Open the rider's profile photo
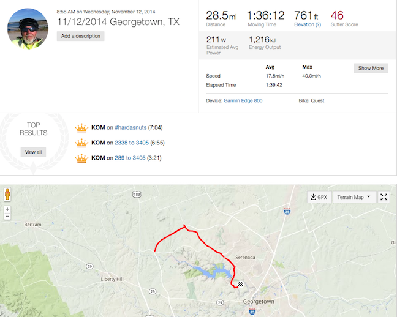 28,29
